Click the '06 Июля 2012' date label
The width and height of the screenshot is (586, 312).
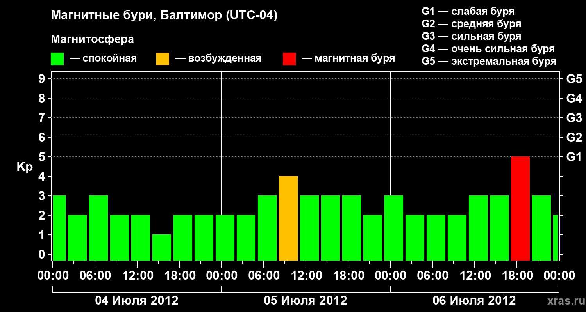pyautogui.click(x=474, y=300)
